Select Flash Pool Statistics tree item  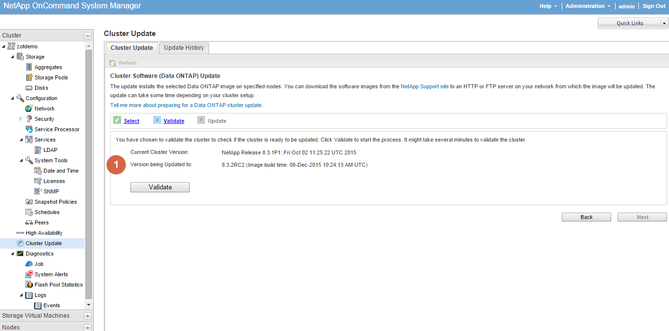tap(59, 285)
